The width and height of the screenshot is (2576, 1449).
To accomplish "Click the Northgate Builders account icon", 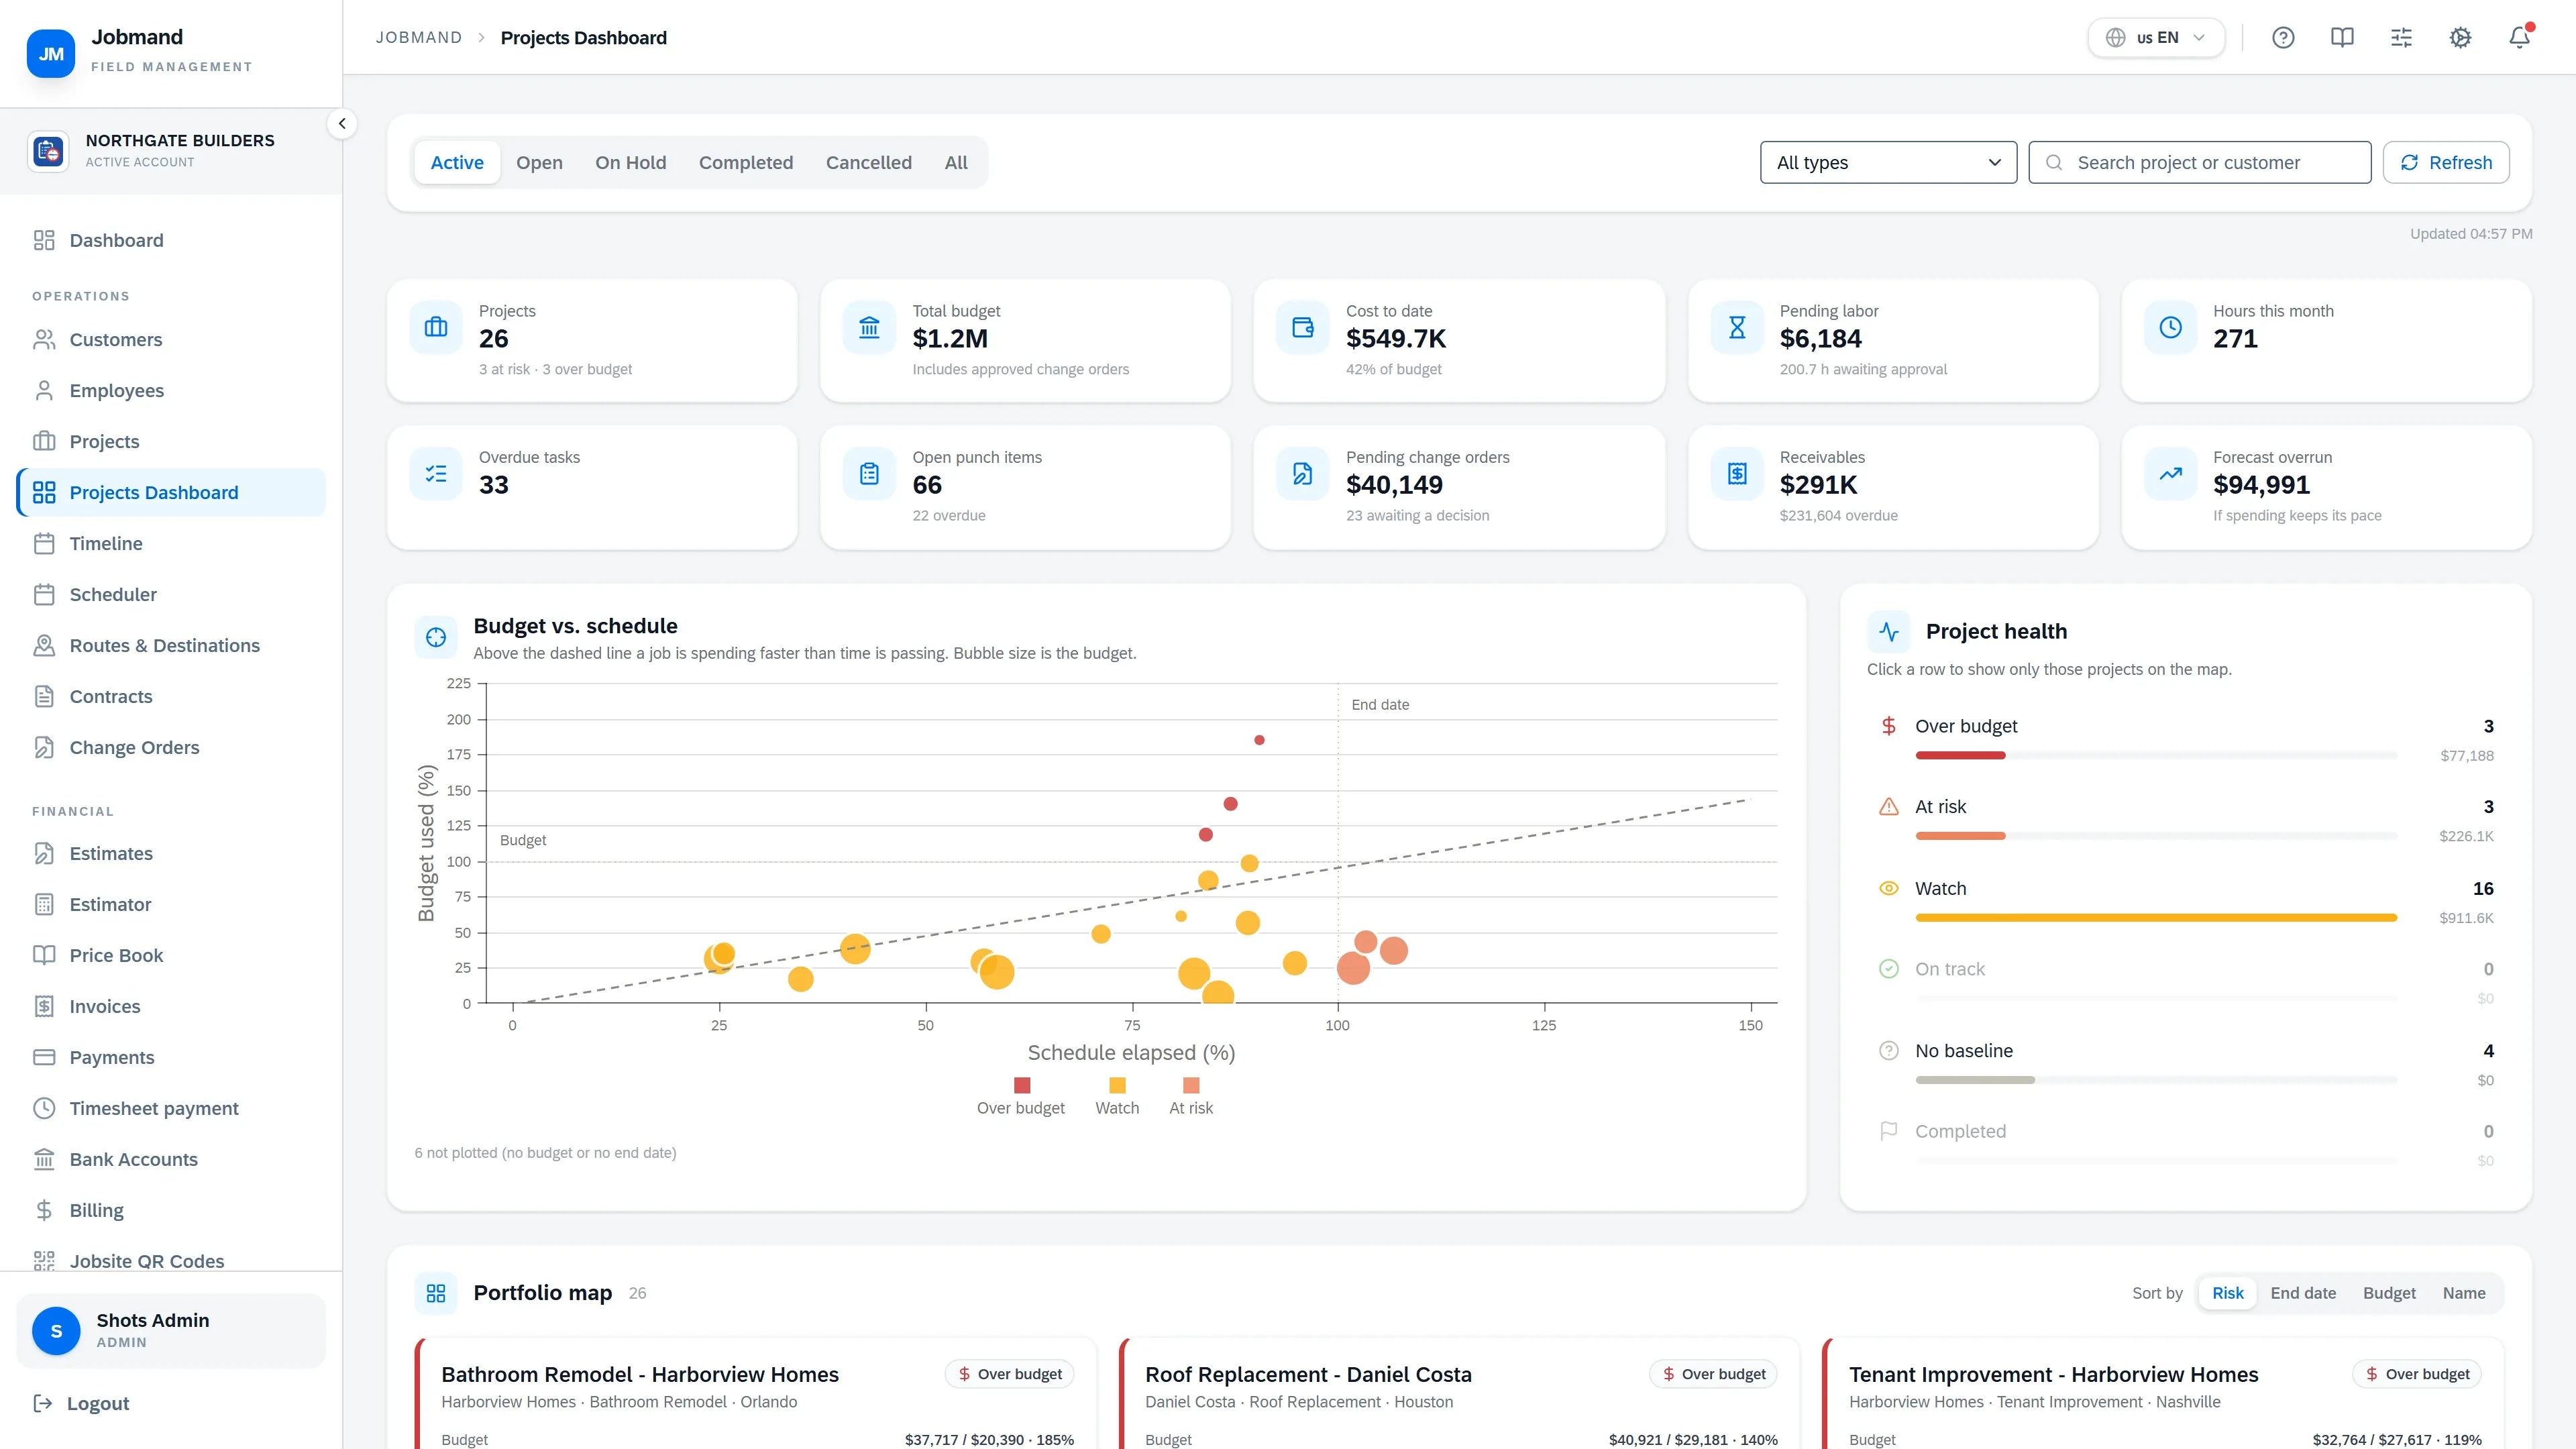I will coord(48,151).
